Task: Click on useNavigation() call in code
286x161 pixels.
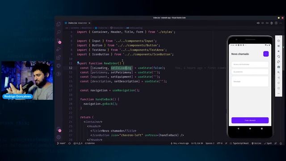Action: (x=126, y=90)
